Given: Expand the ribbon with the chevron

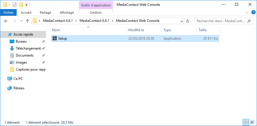Looking at the screenshot, I should coord(247,12).
